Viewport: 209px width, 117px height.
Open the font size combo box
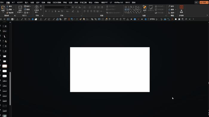(x=68, y=7)
